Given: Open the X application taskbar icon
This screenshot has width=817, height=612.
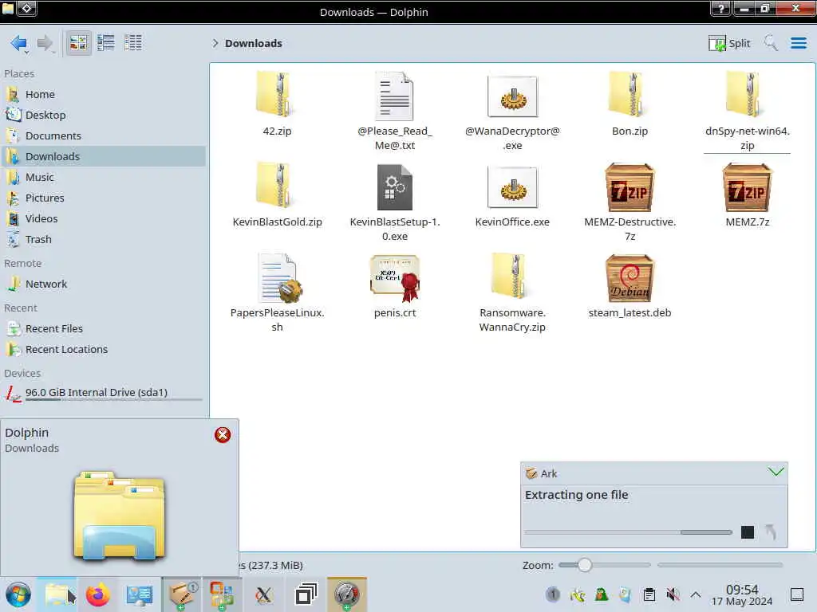Looking at the screenshot, I should pyautogui.click(x=264, y=594).
